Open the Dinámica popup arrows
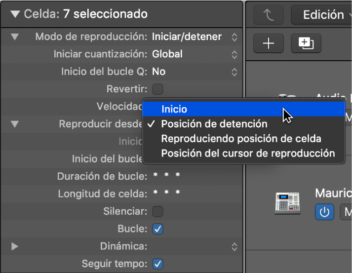Image resolution: width=352 pixels, height=273 pixels. (x=235, y=247)
